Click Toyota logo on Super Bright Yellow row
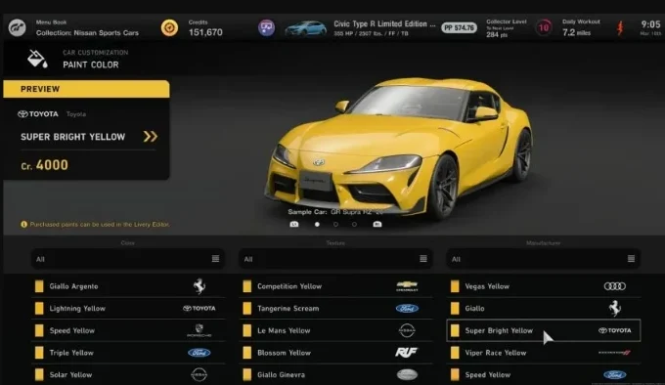This screenshot has width=665, height=385. (614, 330)
